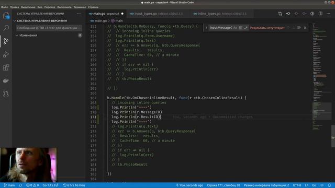Image resolution: width=335 pixels, height=188 pixels.
Task: Place cursor on log.Println(r.MessageID) line
Action: pos(137,112)
